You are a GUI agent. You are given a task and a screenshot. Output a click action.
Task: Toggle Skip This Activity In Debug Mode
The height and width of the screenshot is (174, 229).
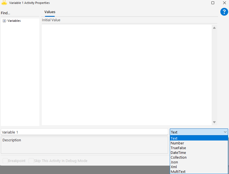(31, 161)
